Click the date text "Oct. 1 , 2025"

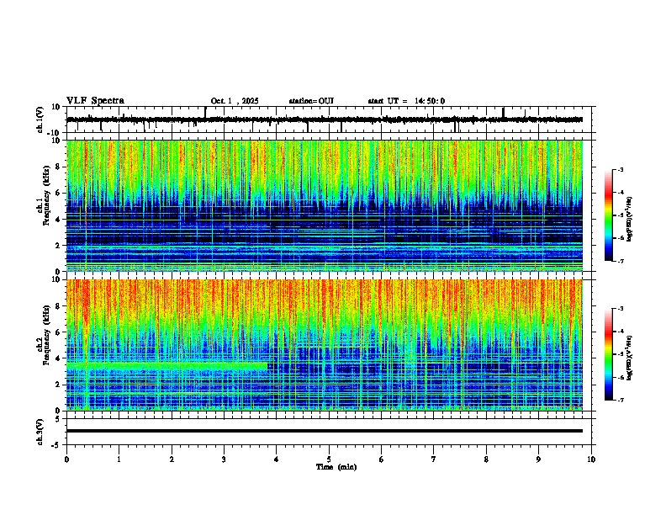pos(235,101)
